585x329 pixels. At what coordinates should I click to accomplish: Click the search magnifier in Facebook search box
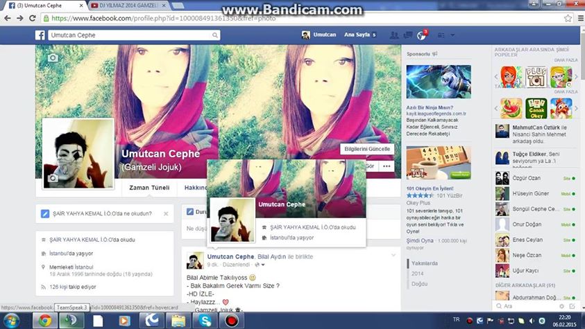pyautogui.click(x=215, y=35)
